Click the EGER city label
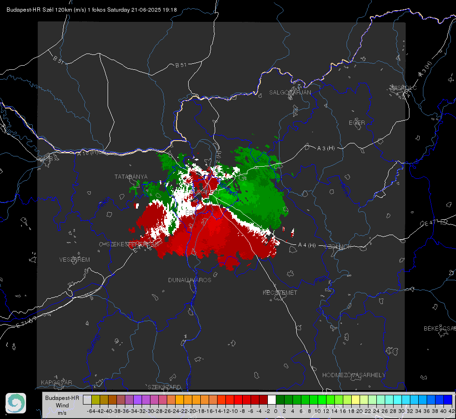 (x=357, y=123)
